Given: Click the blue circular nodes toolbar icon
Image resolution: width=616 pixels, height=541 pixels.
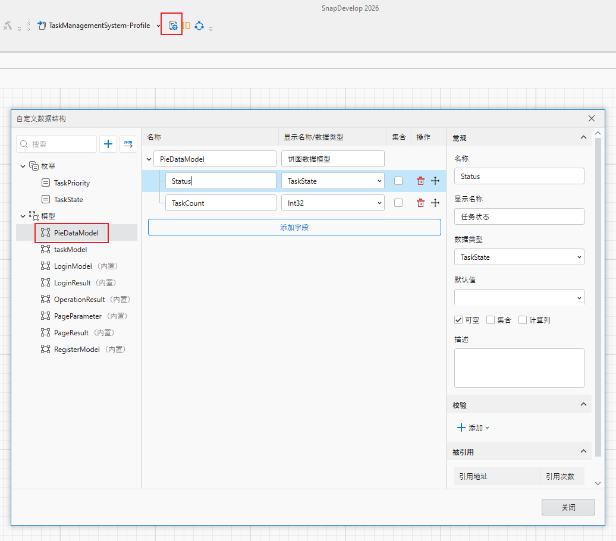Looking at the screenshot, I should 199,26.
